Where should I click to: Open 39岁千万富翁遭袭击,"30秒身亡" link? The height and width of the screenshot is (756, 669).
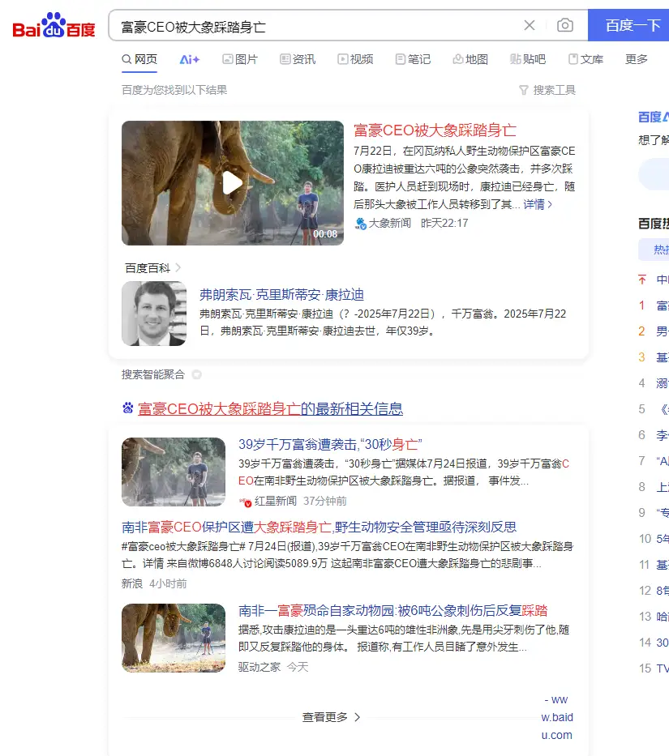330,445
